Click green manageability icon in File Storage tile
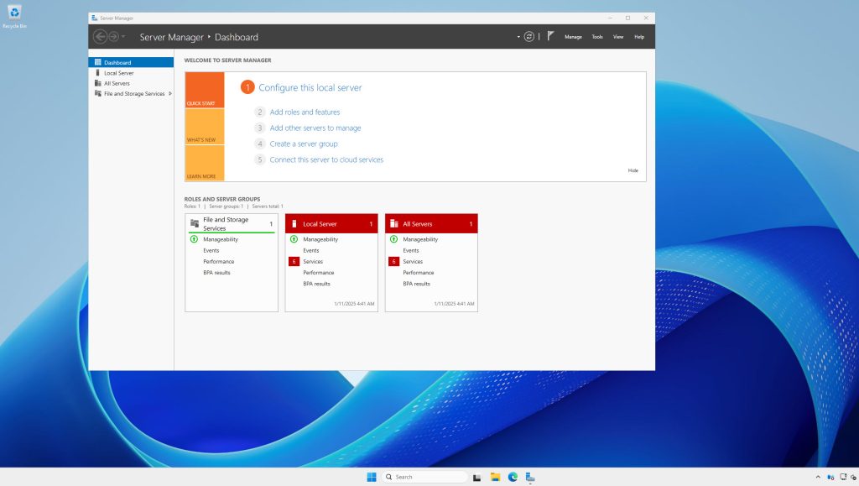This screenshot has height=486, width=859. pyautogui.click(x=194, y=239)
